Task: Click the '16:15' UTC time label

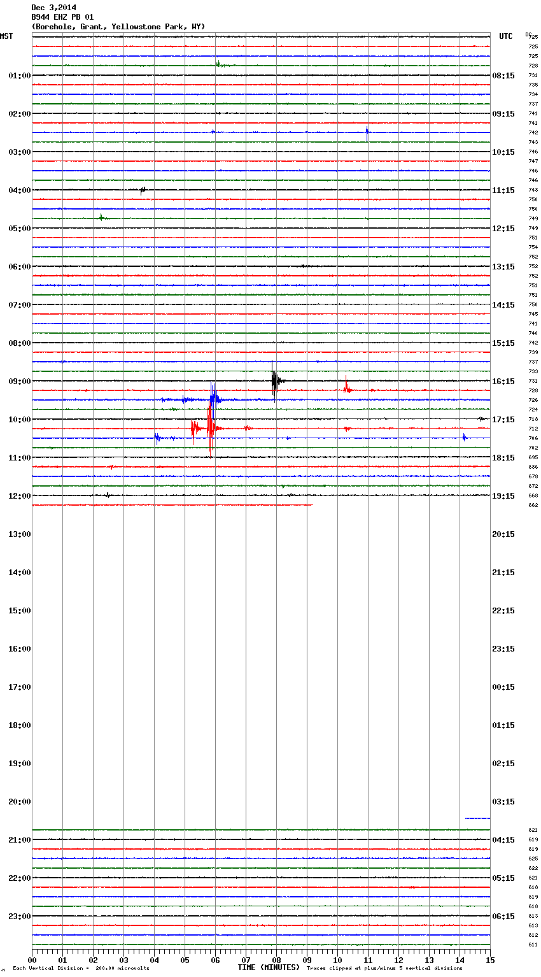Action: (503, 382)
